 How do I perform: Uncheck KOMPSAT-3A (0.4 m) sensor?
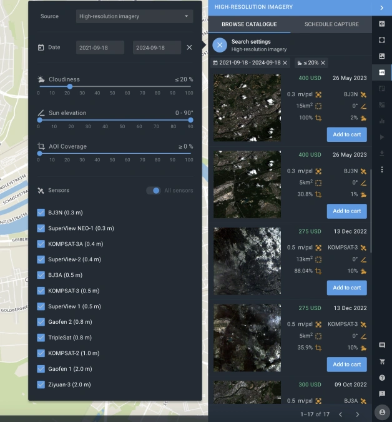point(41,244)
